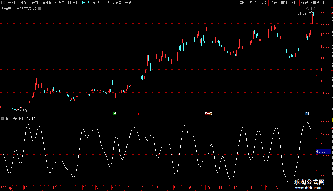
Task: Select the 60分钟 period tab
Action: [74, 3]
